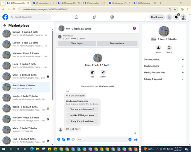Click the browser back arrow

point(3,9)
